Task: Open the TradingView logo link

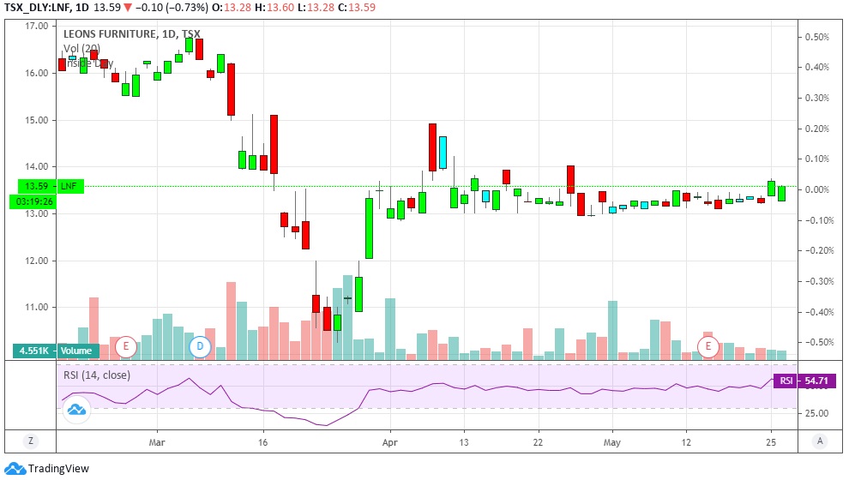Action: pyautogui.click(x=46, y=469)
